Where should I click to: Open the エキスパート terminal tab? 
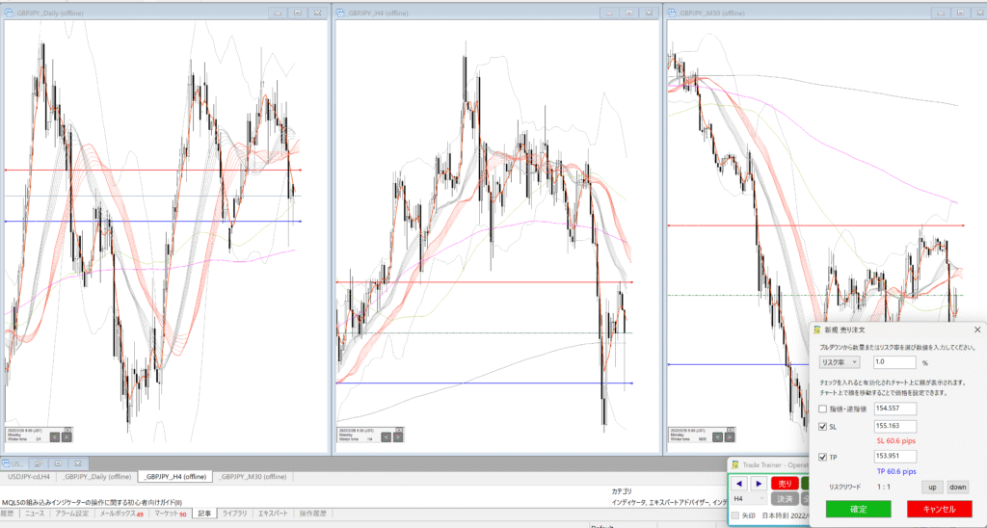click(x=273, y=514)
